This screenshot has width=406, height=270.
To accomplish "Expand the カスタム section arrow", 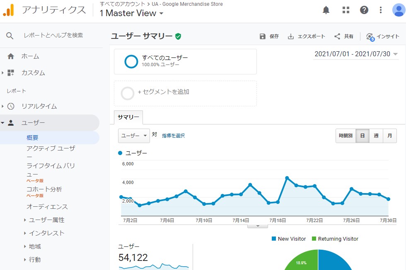I will point(2,73).
